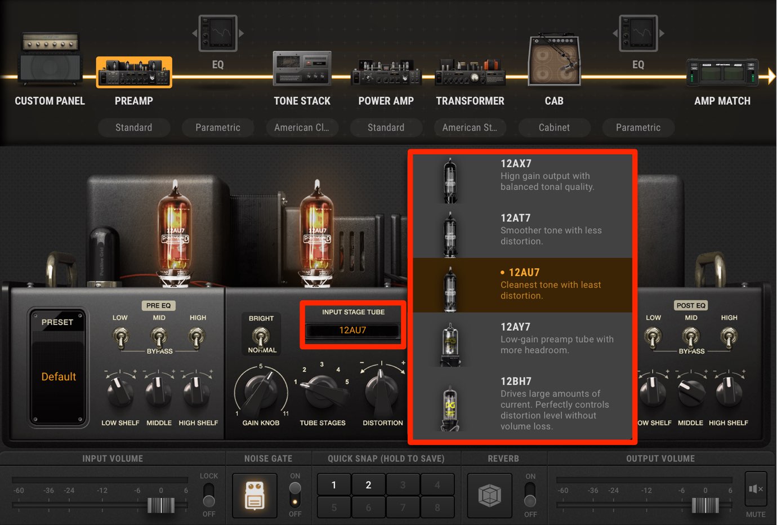Viewport: 777px width, 525px height.
Task: Flip the Post EQ High toggle switch
Action: pos(729,337)
